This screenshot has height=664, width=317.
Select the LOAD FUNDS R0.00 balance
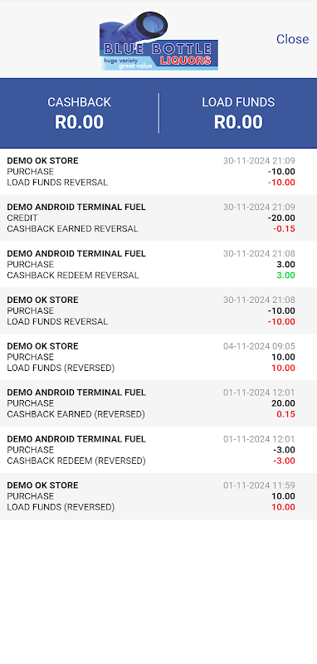coord(238,114)
